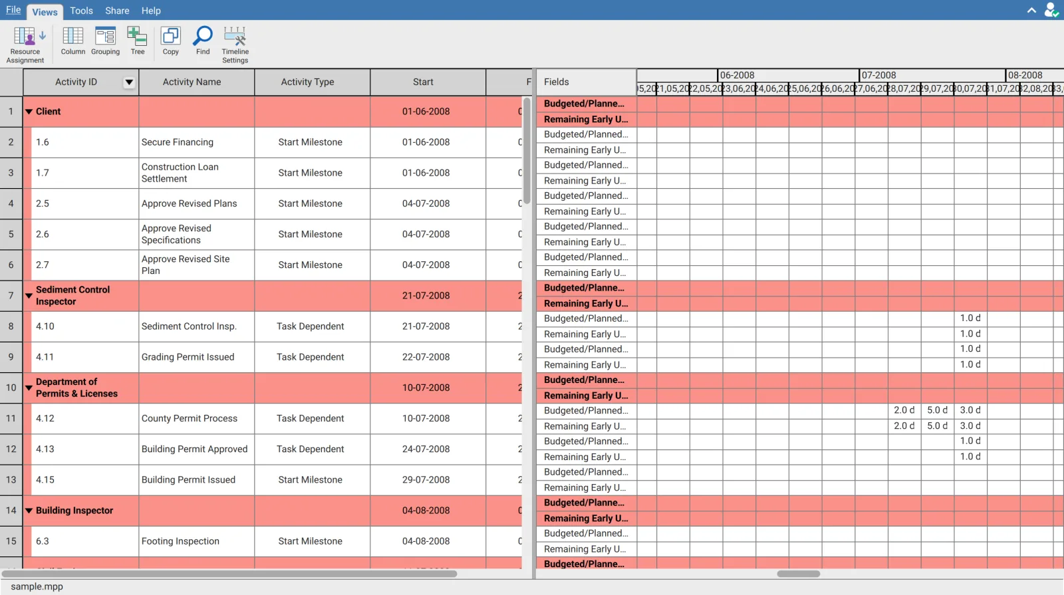The width and height of the screenshot is (1064, 595).
Task: Switch to Tree view
Action: [138, 41]
